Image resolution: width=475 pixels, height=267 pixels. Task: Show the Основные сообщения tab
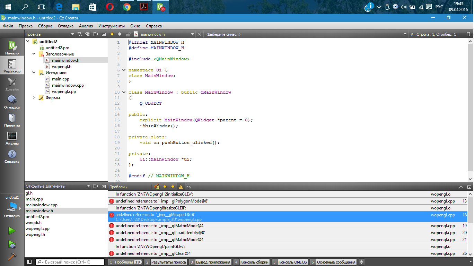[334, 262]
